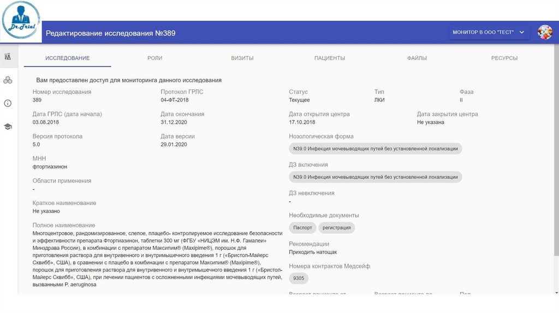Switch to the ИССЛЕДОВАНИЕ tab
This screenshot has height=313, width=559.
(67, 58)
